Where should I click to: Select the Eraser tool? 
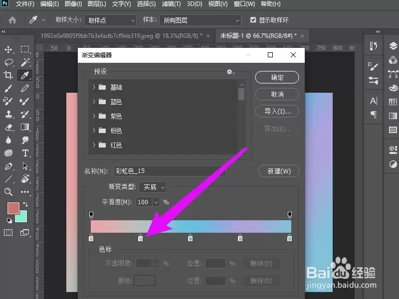click(9, 127)
